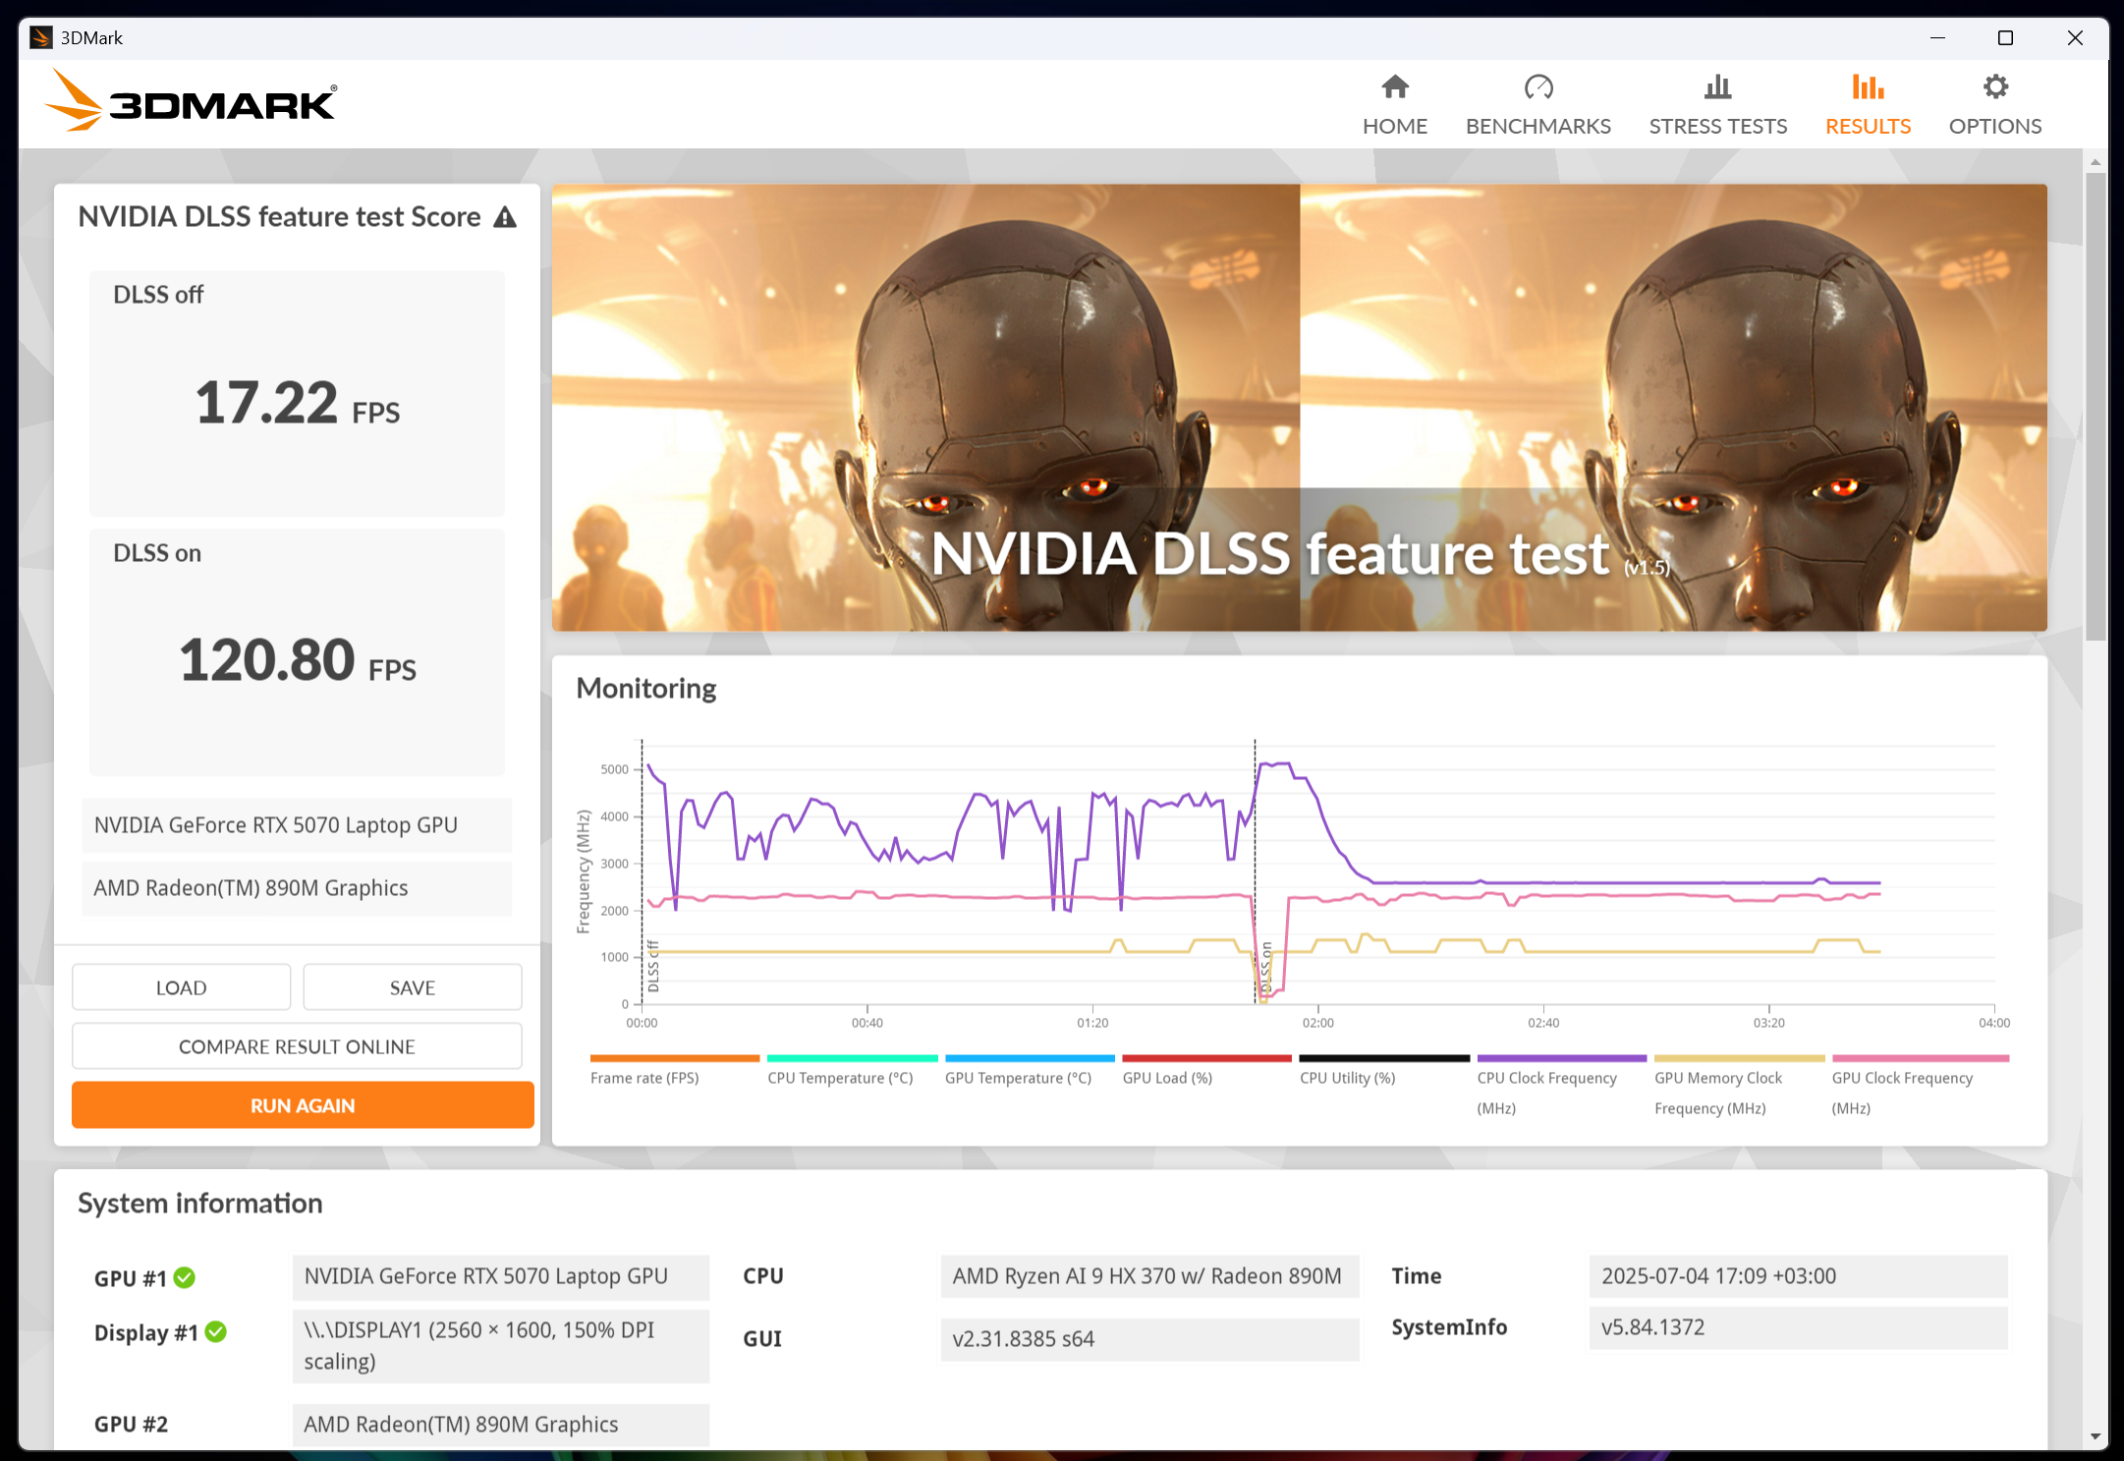Image resolution: width=2124 pixels, height=1461 pixels.
Task: Click the scroll down arrow at bottom right
Action: (2096, 1436)
